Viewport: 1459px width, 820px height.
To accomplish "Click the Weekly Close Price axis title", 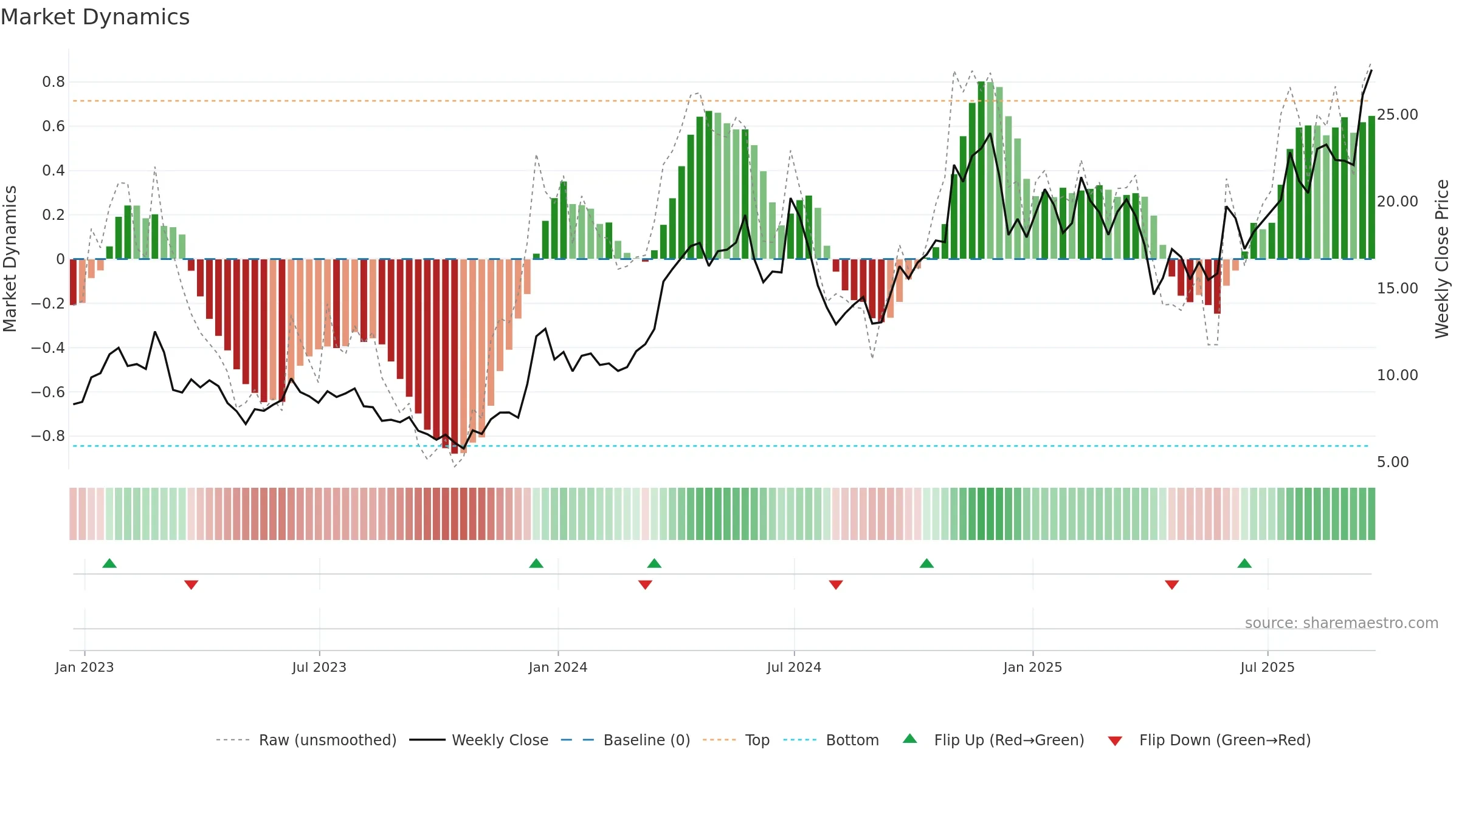I will (x=1442, y=259).
